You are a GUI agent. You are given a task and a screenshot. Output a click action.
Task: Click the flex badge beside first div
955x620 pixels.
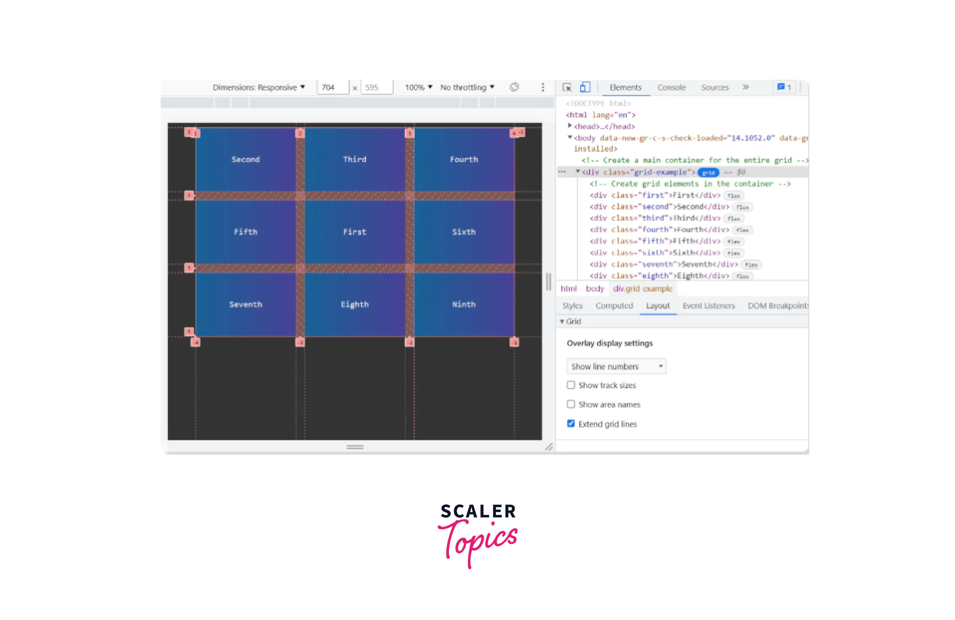click(x=733, y=196)
